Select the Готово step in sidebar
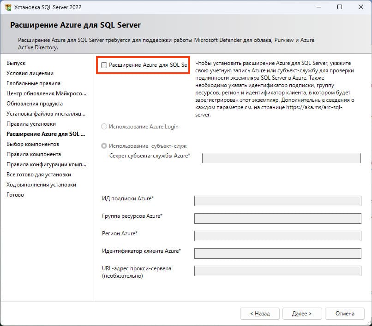This screenshot has height=326, width=372. [15, 195]
